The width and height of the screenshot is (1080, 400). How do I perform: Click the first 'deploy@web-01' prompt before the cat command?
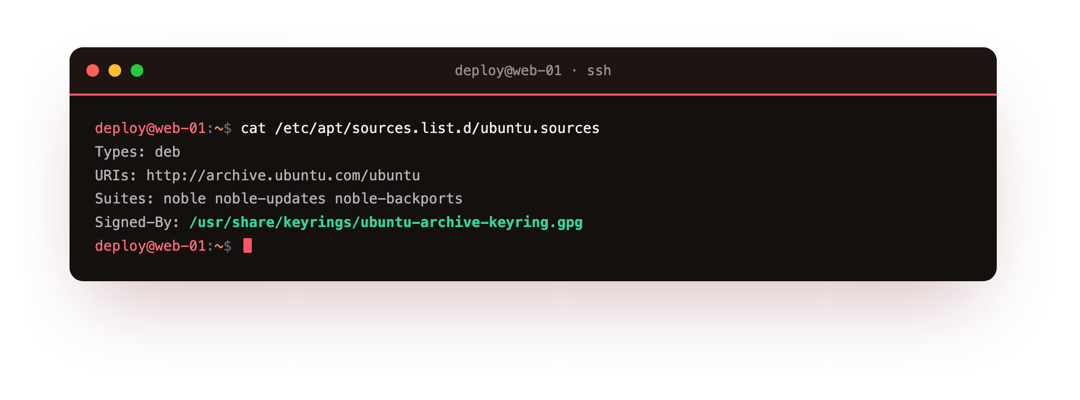[150, 128]
